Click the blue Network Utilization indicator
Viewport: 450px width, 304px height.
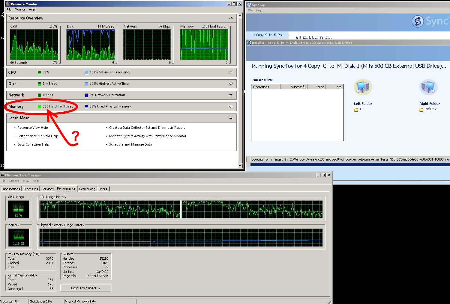86,95
